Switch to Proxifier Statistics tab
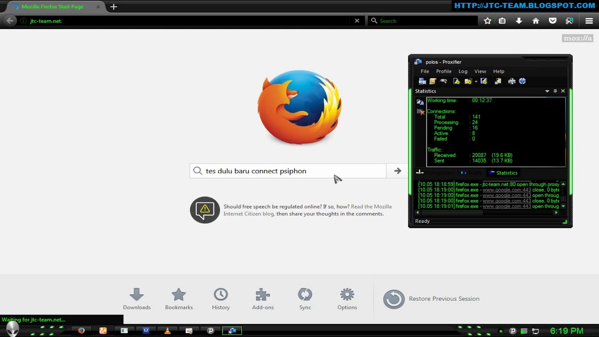The height and width of the screenshot is (337, 599). tap(503, 173)
